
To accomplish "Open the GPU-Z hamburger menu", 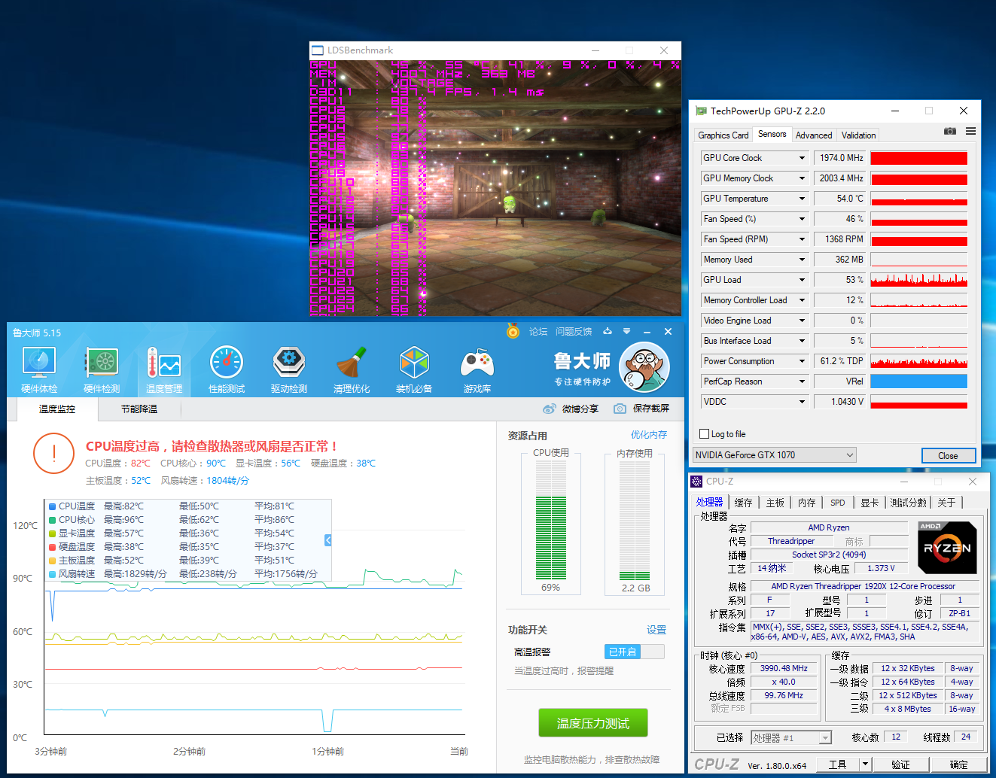I will pos(971,131).
